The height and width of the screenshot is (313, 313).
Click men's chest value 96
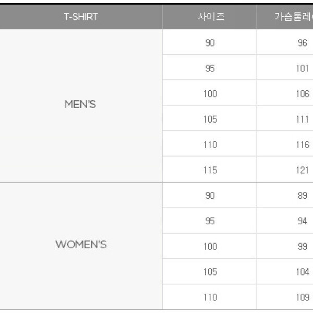[303, 43]
